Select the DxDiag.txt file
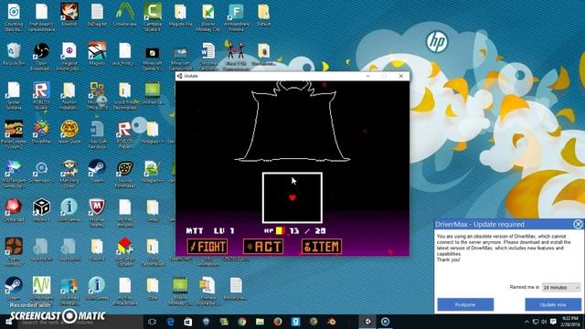585x329 pixels. click(97, 15)
